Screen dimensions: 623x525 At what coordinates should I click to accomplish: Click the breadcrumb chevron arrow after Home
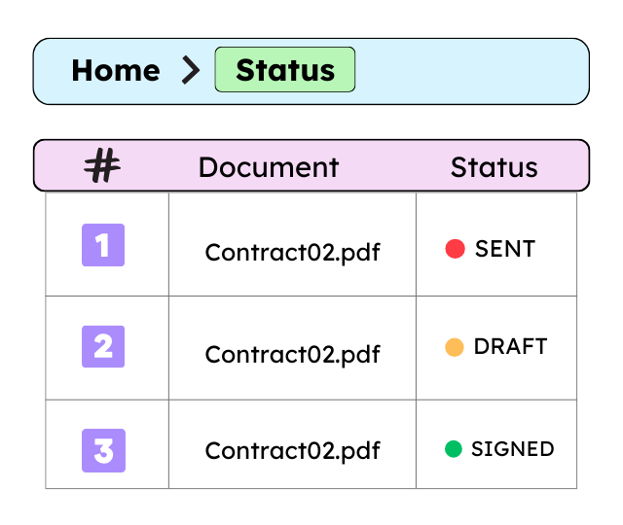(190, 70)
